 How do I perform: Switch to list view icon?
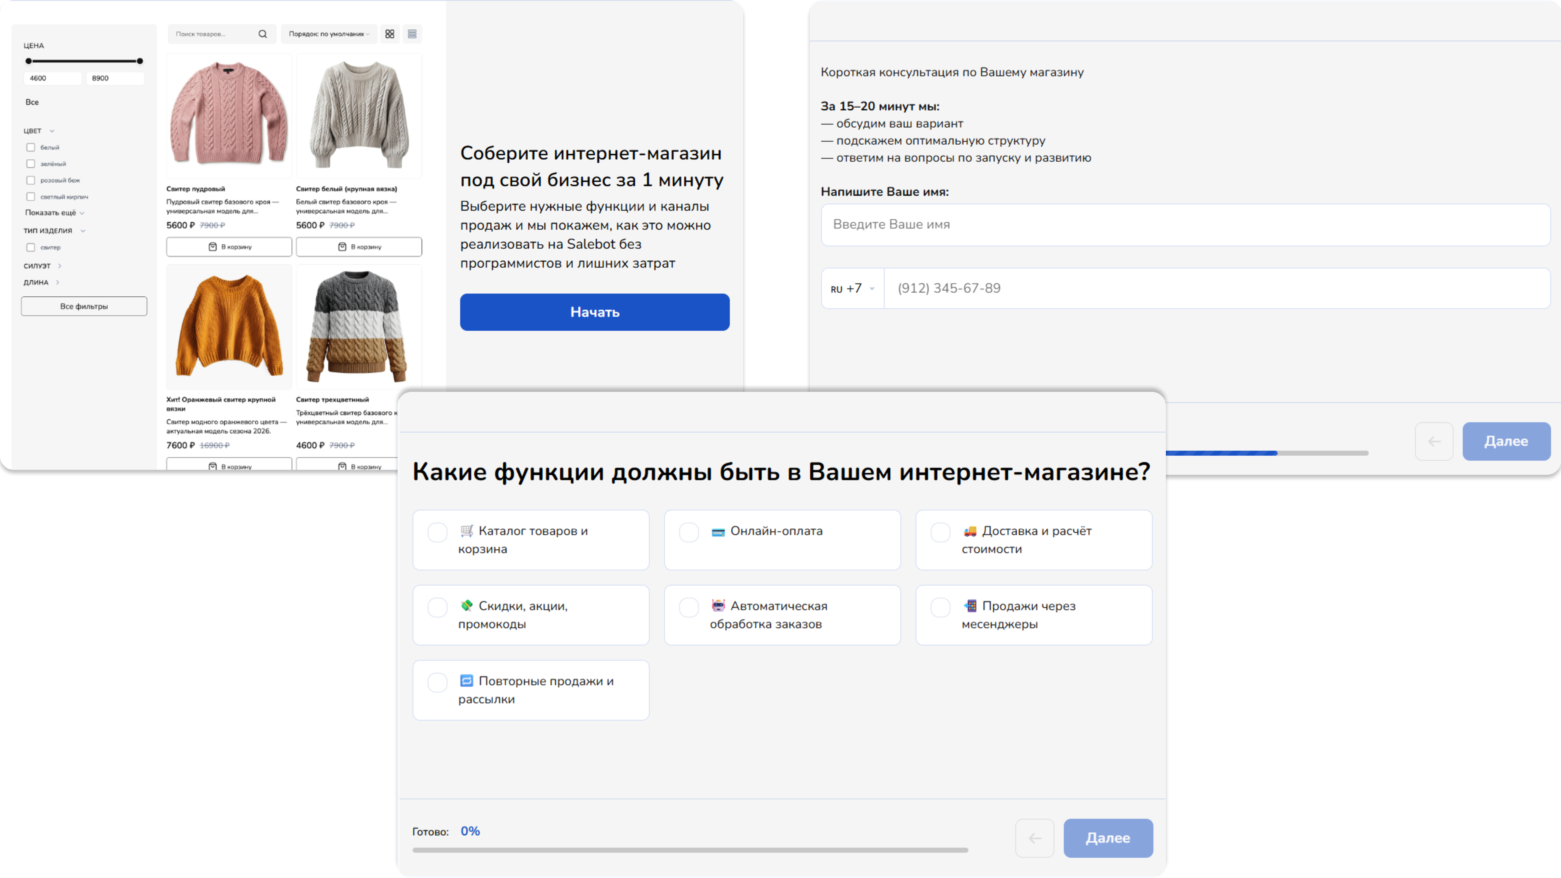pyautogui.click(x=412, y=34)
